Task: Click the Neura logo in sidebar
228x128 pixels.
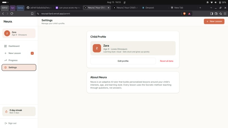Action: pyautogui.click(x=8, y=21)
